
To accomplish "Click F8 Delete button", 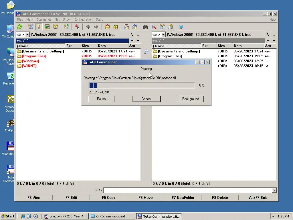I will 220,198.
